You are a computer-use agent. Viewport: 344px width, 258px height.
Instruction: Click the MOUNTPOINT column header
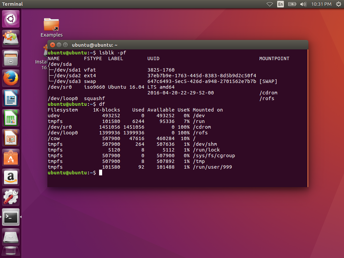(x=274, y=58)
